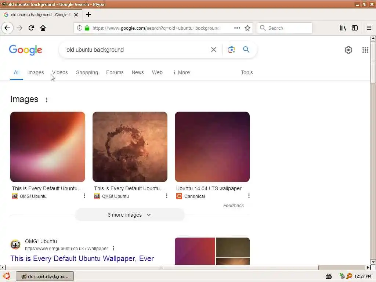
Task: Expand '6 more images'
Action: click(x=130, y=215)
